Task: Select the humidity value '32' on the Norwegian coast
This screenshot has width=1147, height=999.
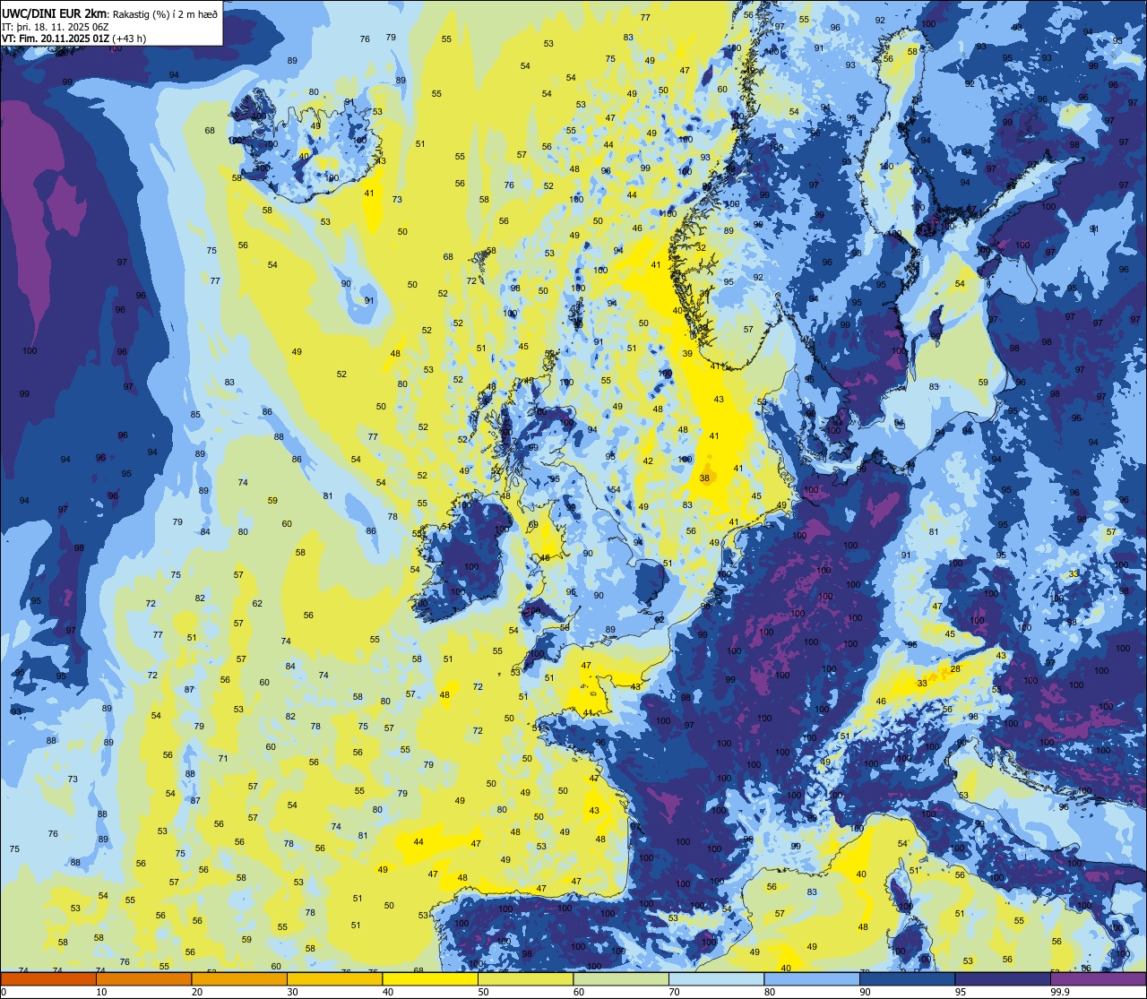Action: (701, 248)
